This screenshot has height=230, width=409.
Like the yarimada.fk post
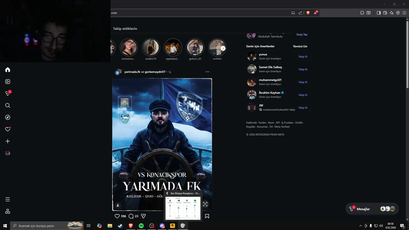pos(117,216)
